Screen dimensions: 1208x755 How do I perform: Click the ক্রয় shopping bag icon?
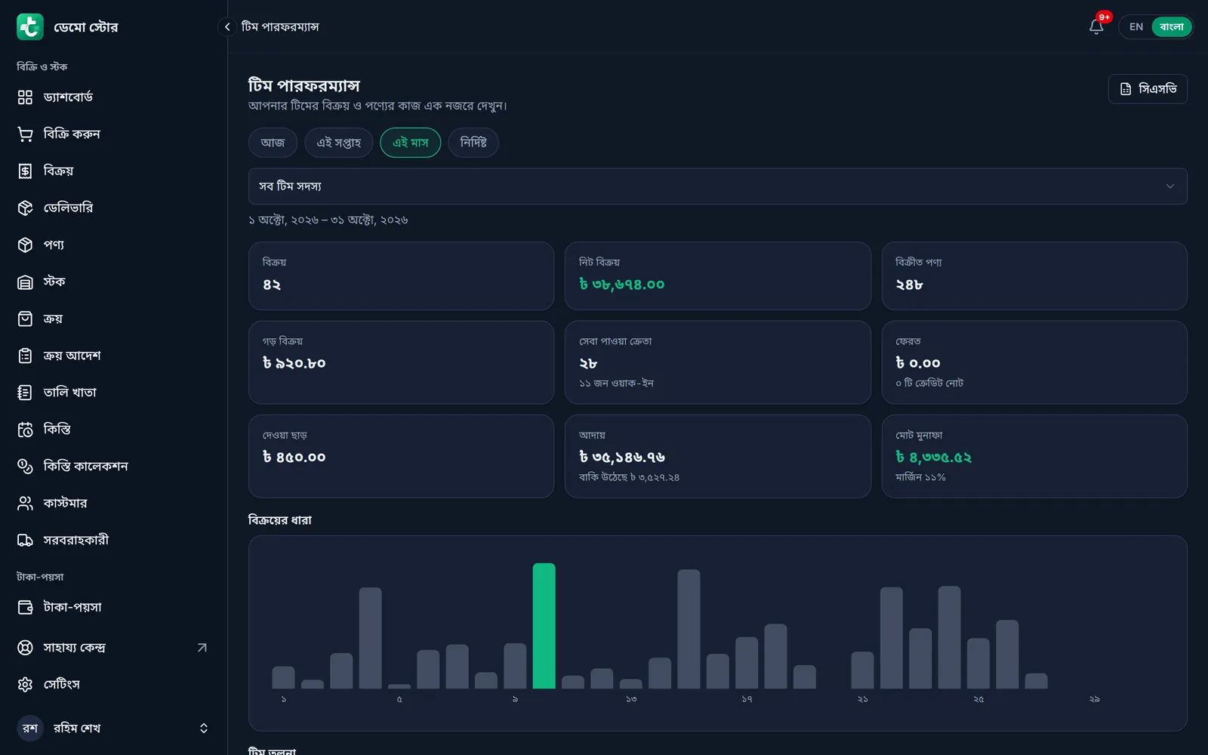(25, 319)
